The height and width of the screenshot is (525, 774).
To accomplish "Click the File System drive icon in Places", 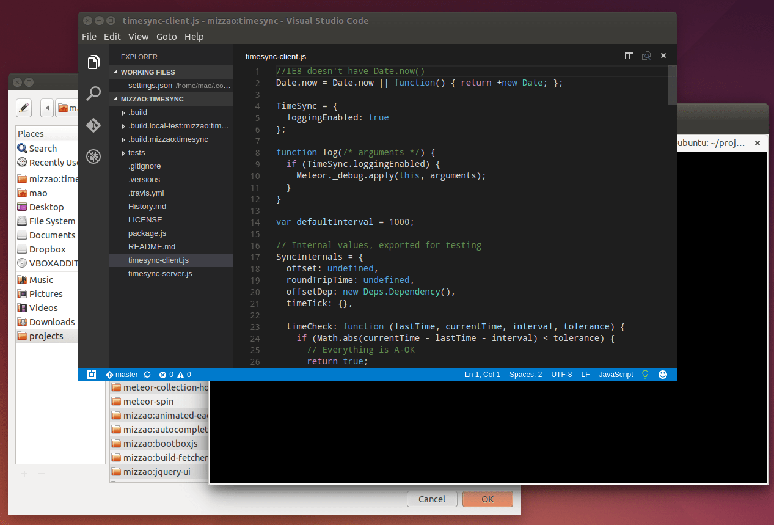I will pyautogui.click(x=22, y=221).
